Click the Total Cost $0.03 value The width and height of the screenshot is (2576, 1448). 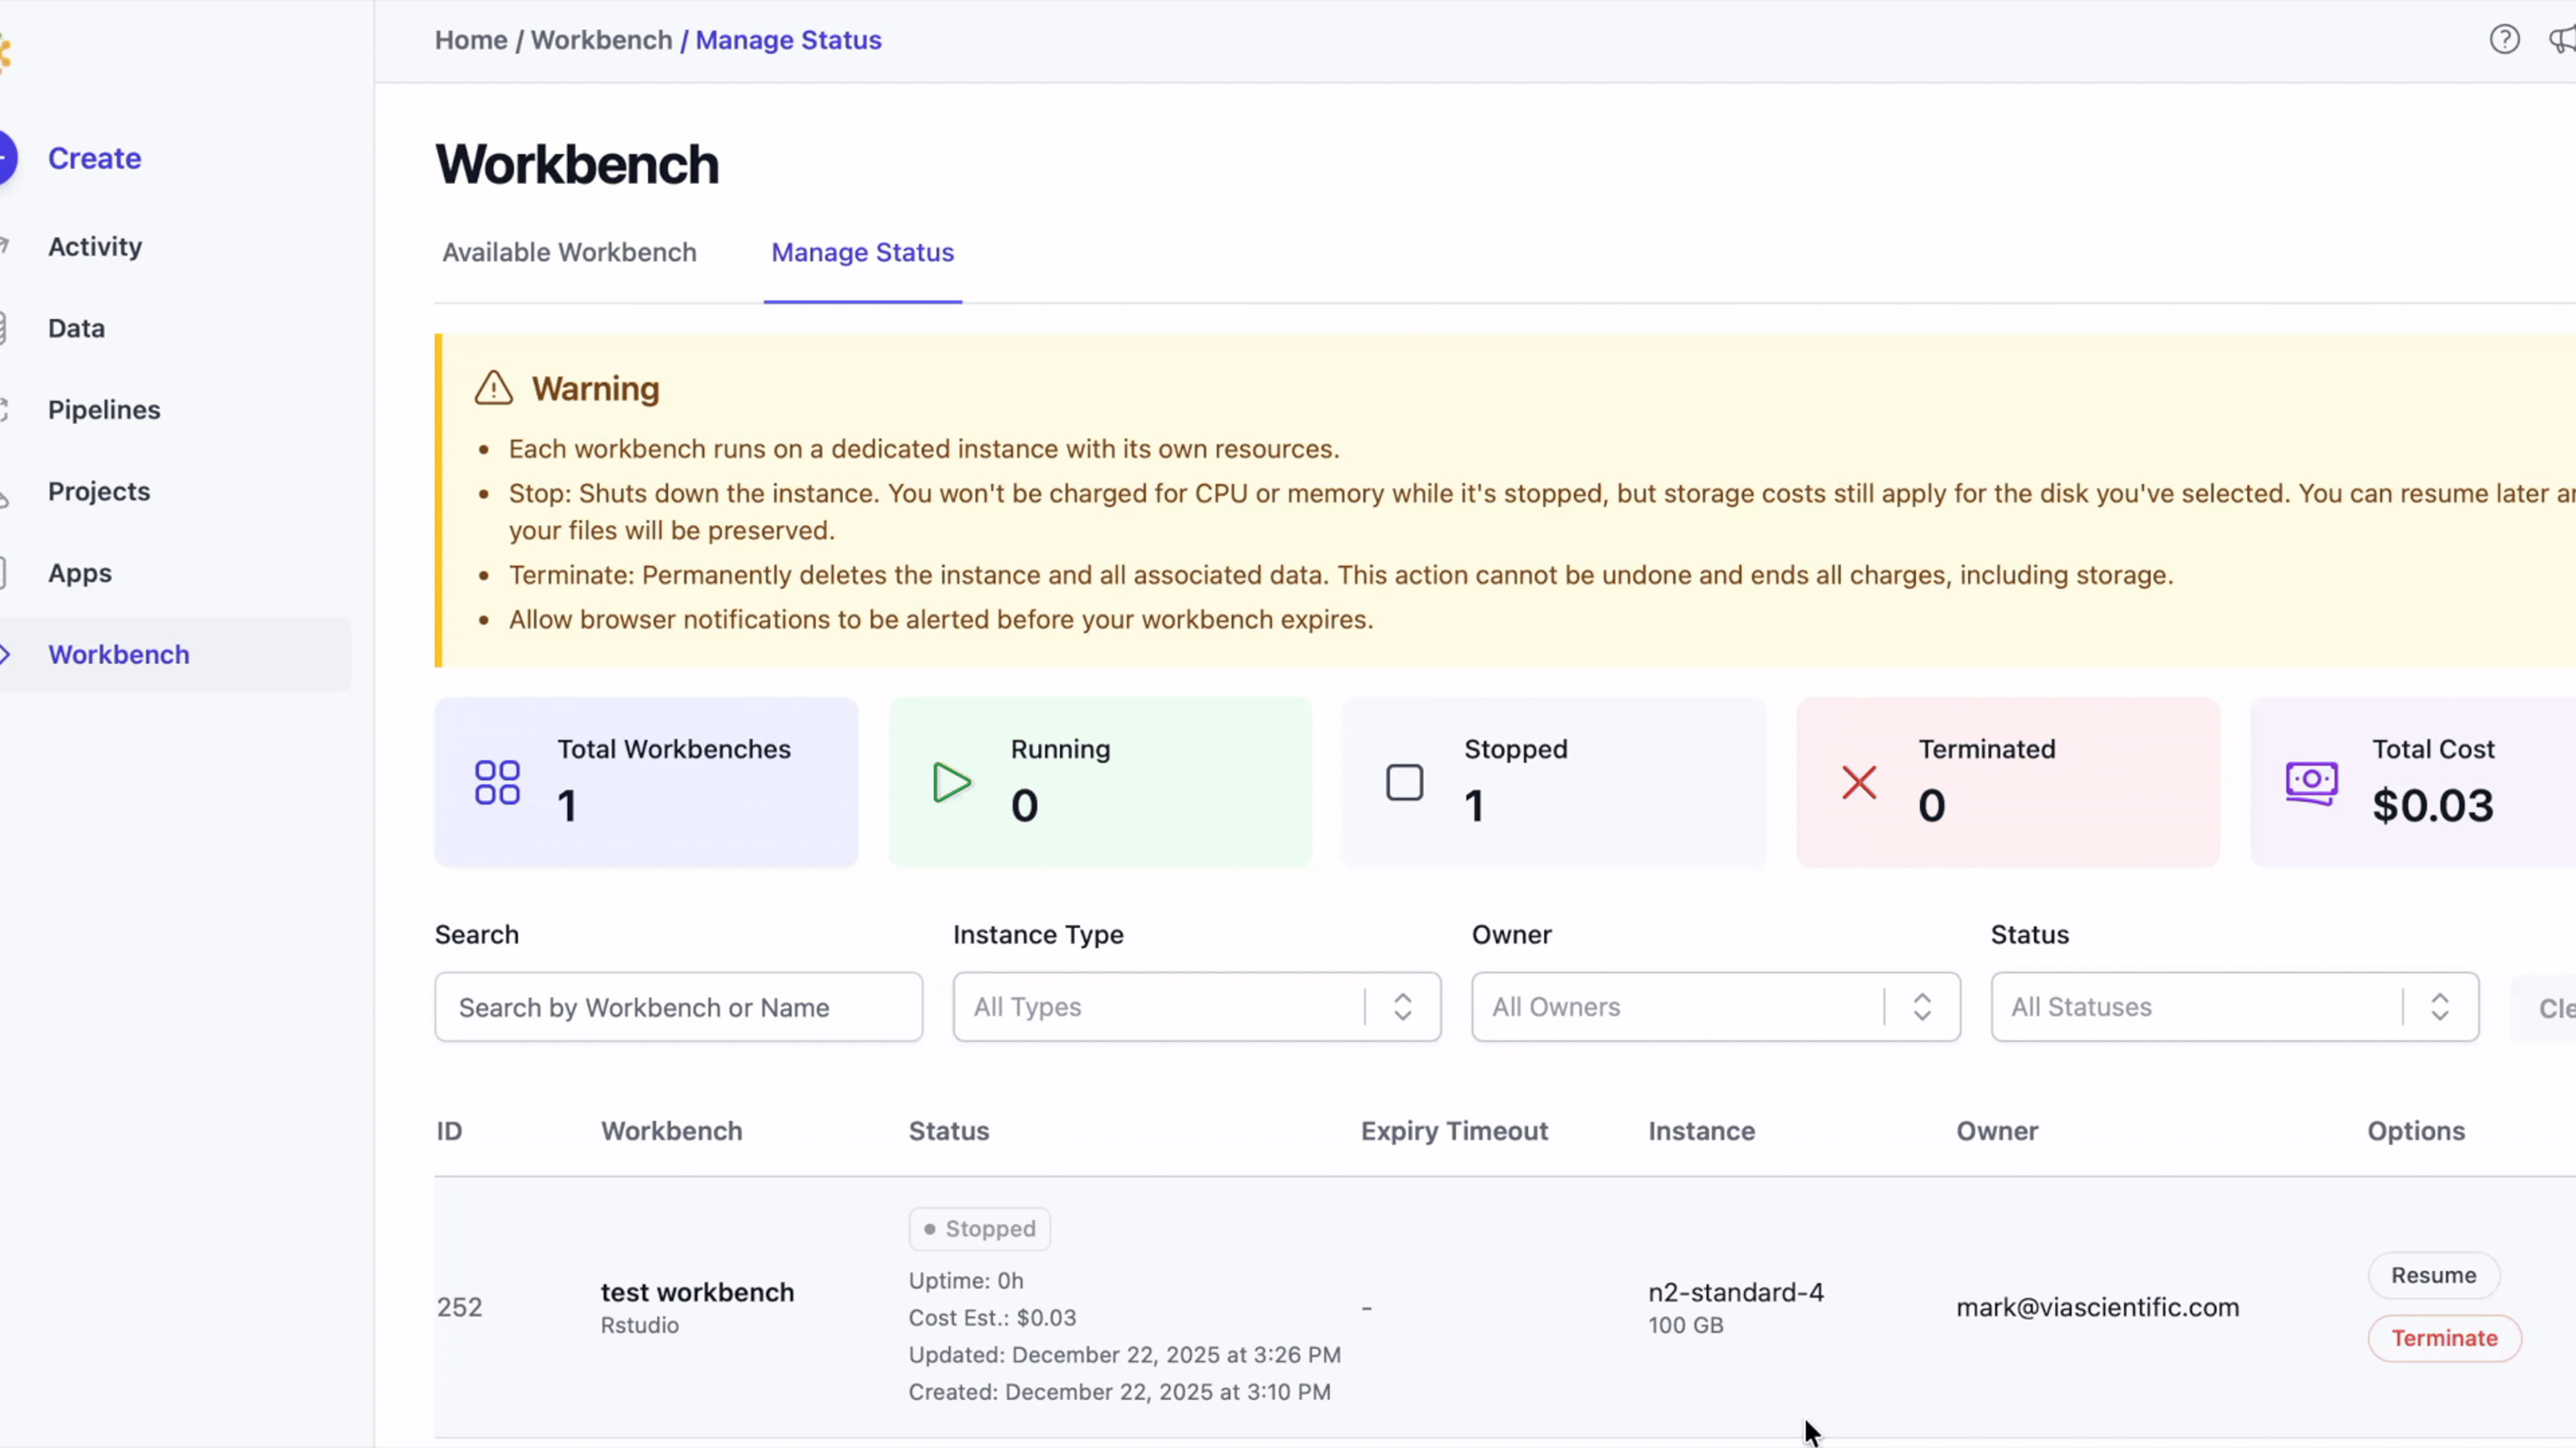pyautogui.click(x=2432, y=806)
